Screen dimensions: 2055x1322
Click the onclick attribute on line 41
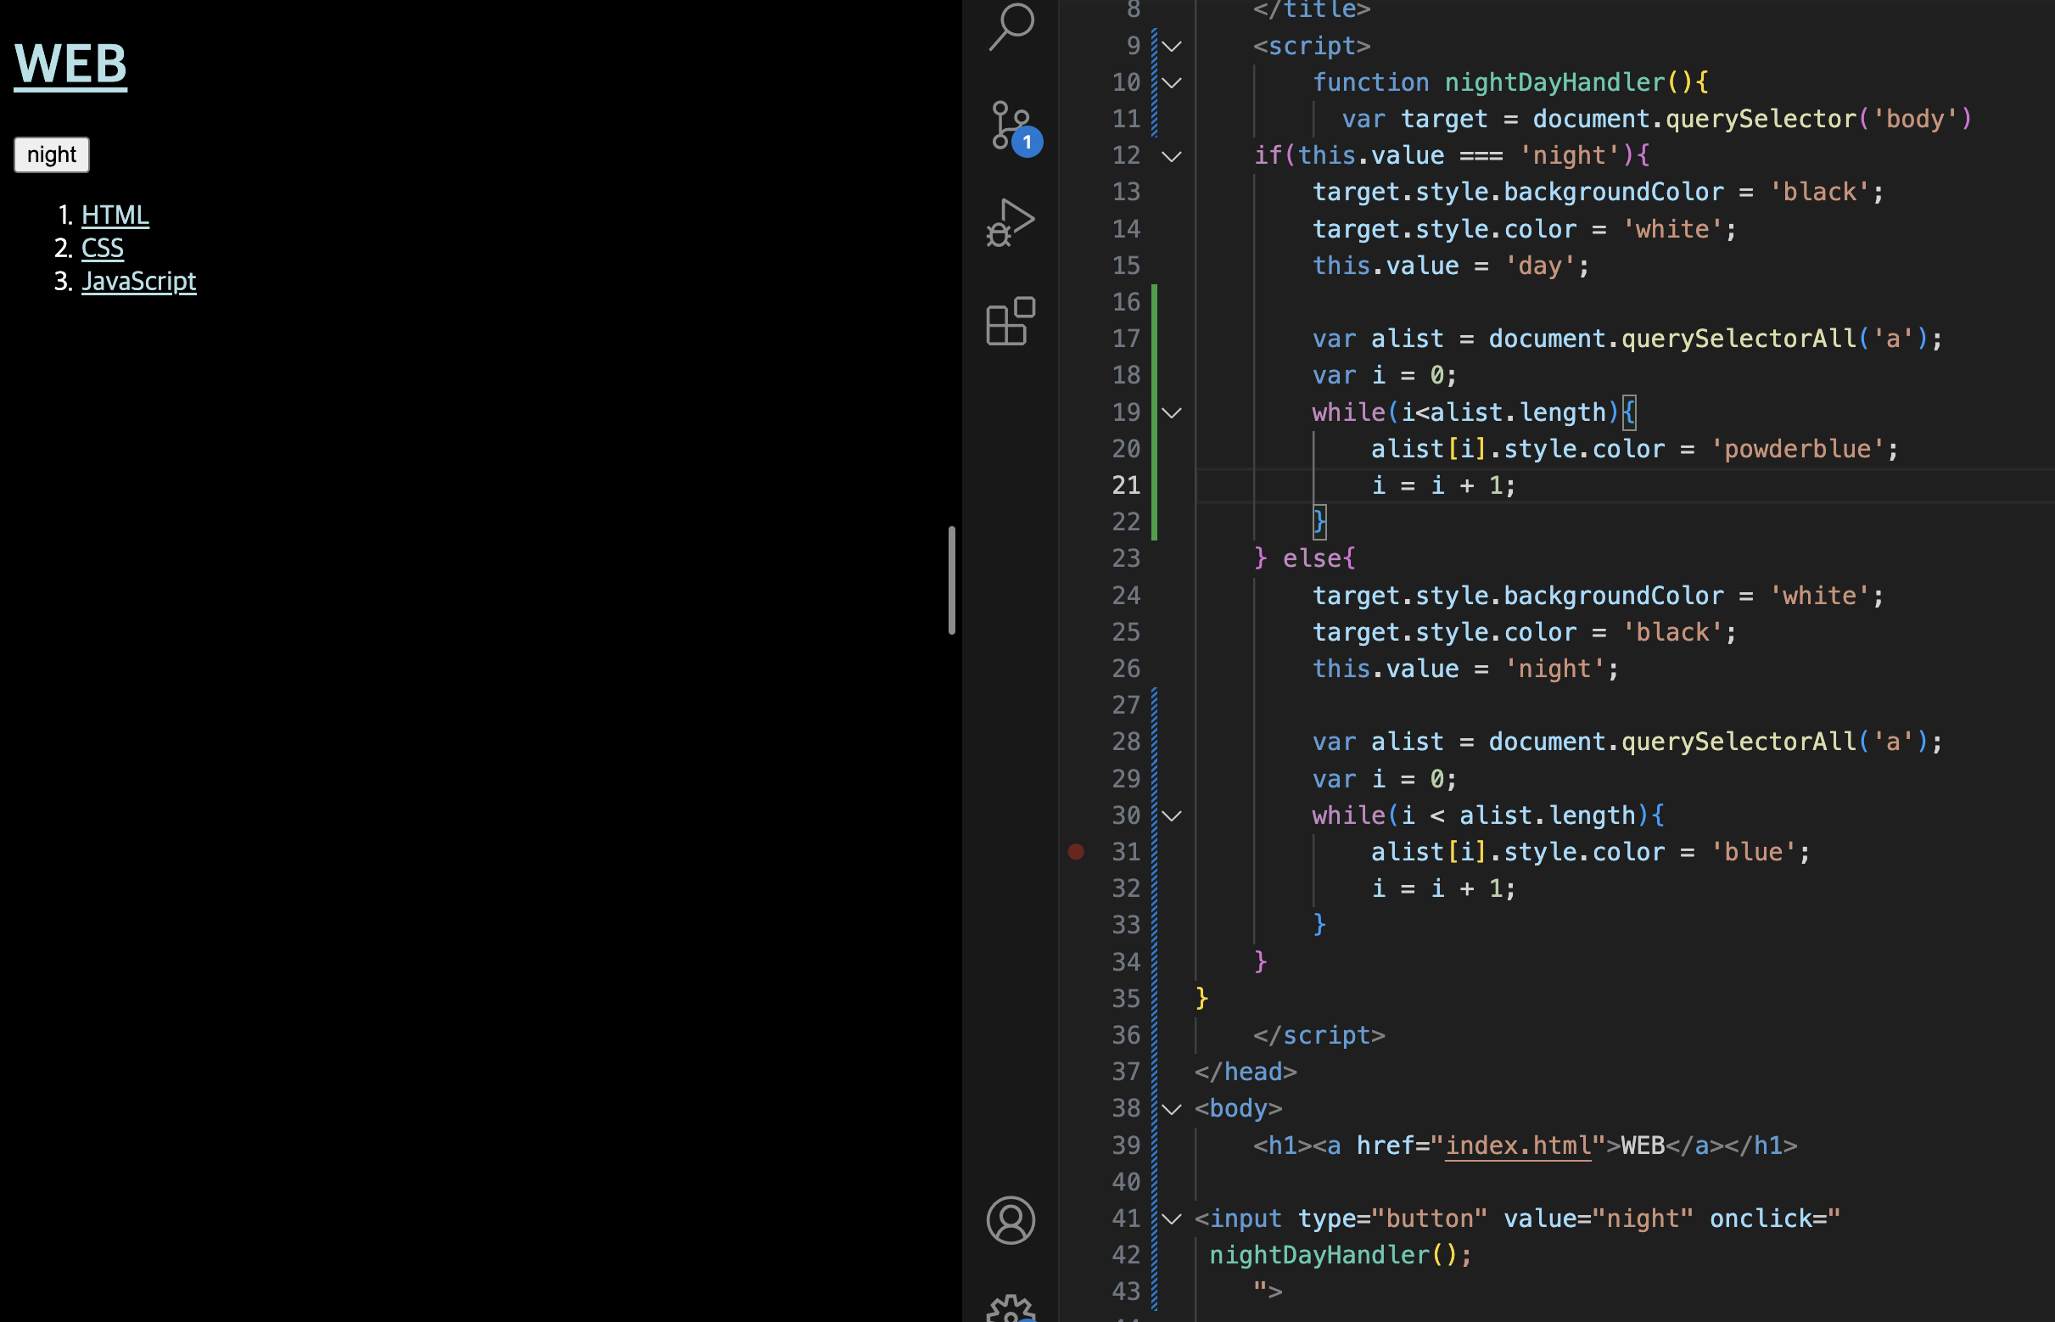click(1761, 1219)
